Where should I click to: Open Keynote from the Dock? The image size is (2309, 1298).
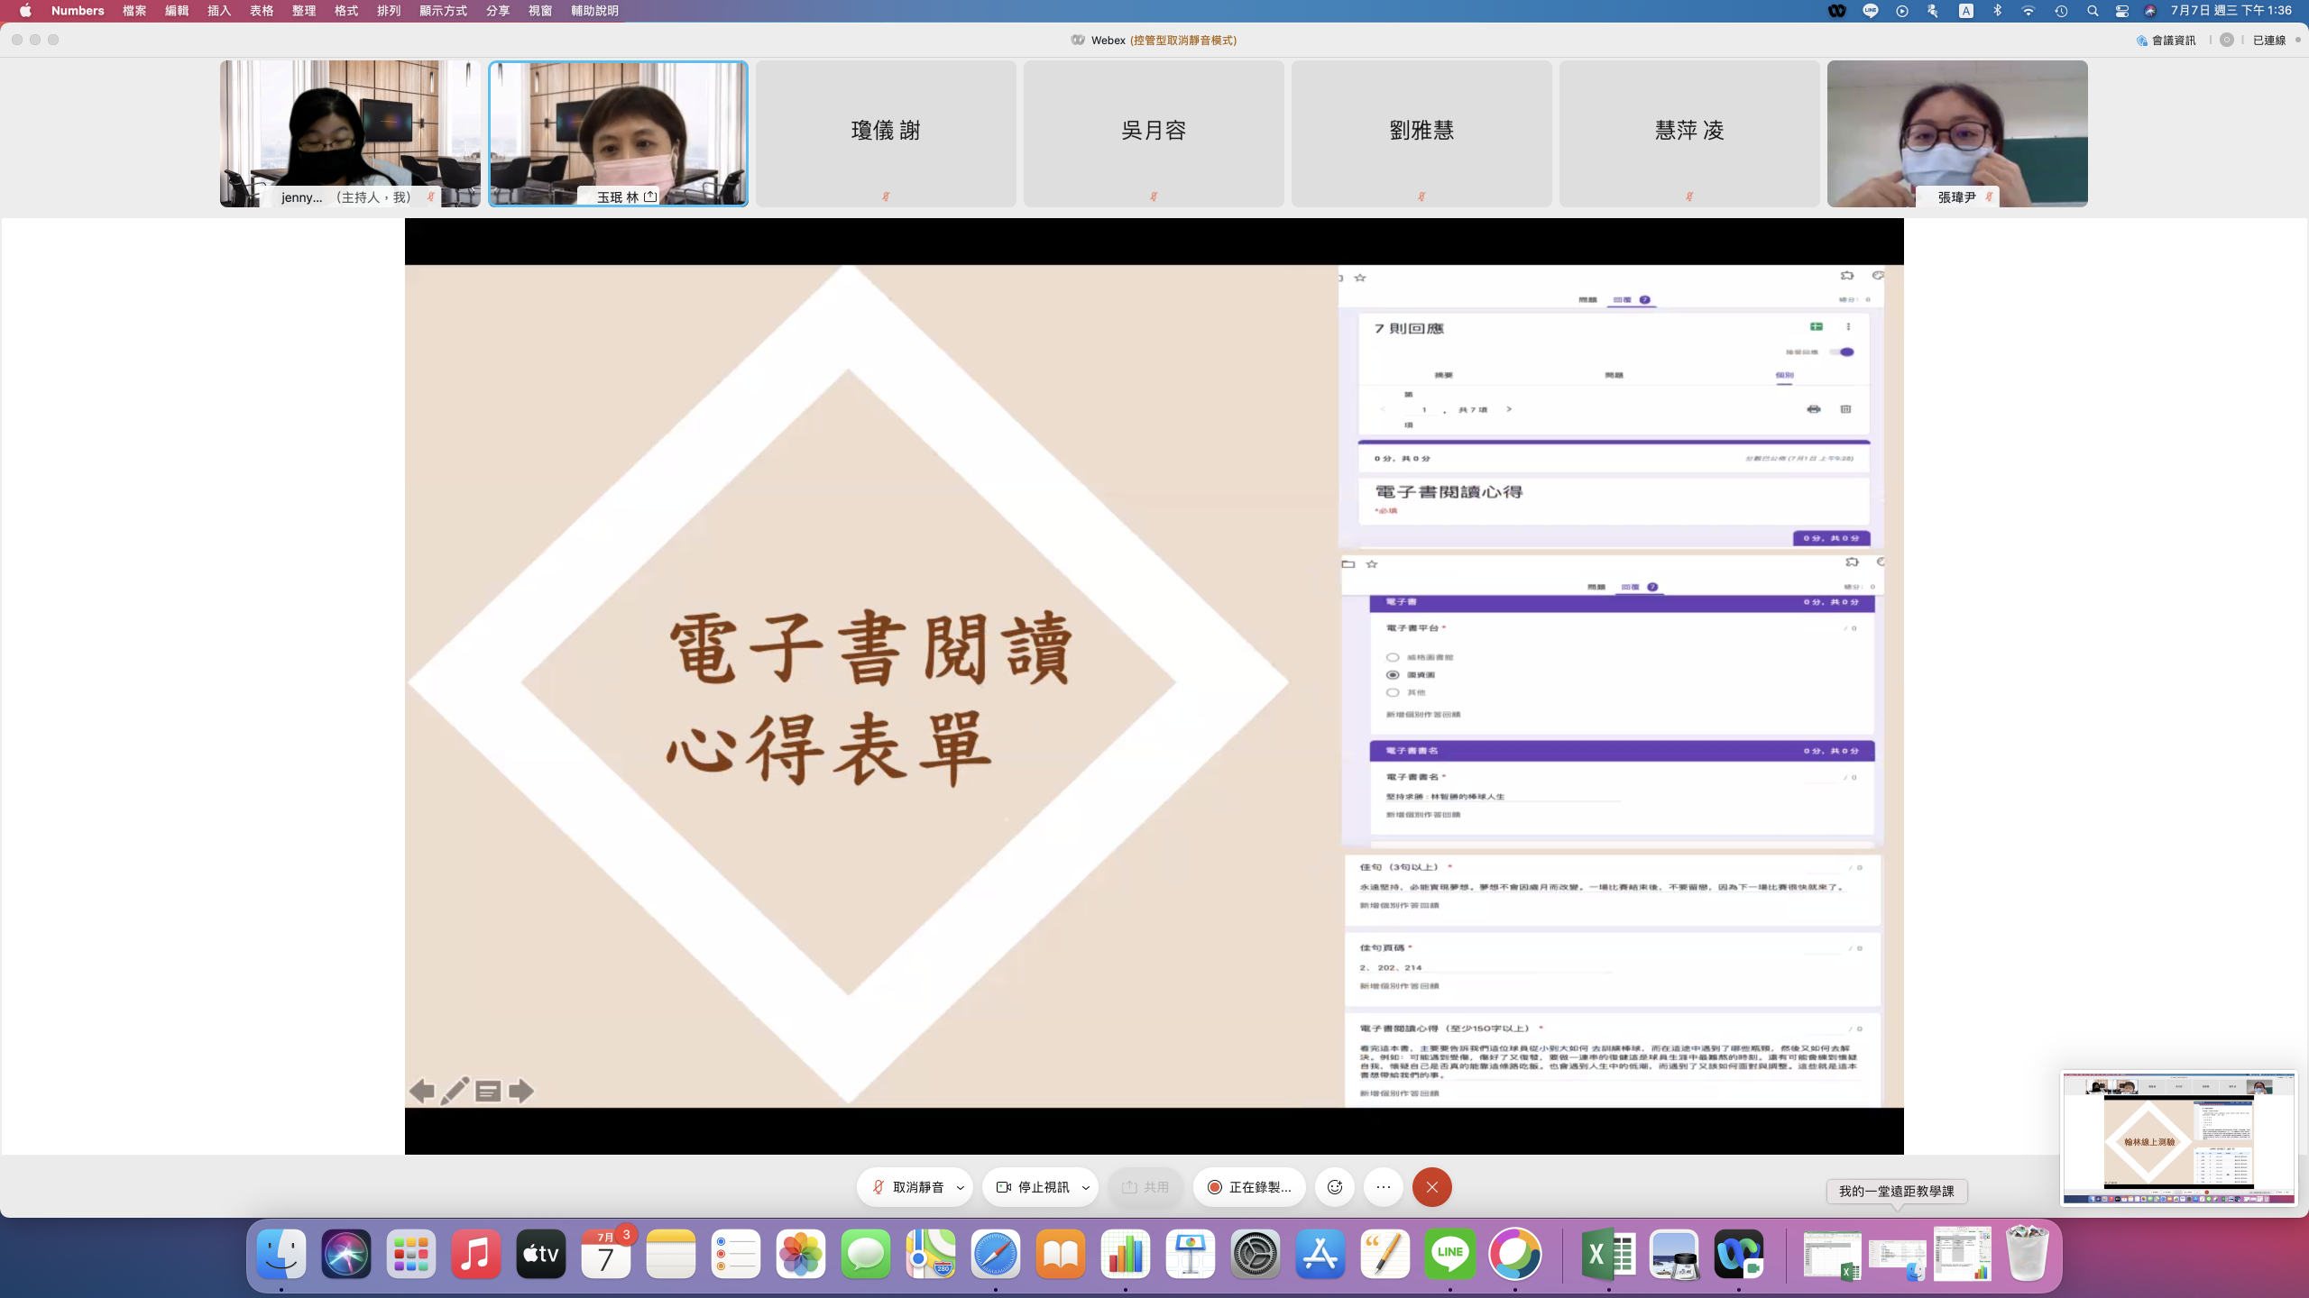(x=1190, y=1254)
